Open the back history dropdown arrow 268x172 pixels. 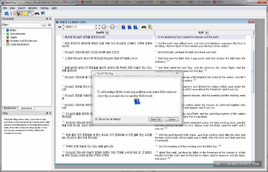tap(108, 27)
